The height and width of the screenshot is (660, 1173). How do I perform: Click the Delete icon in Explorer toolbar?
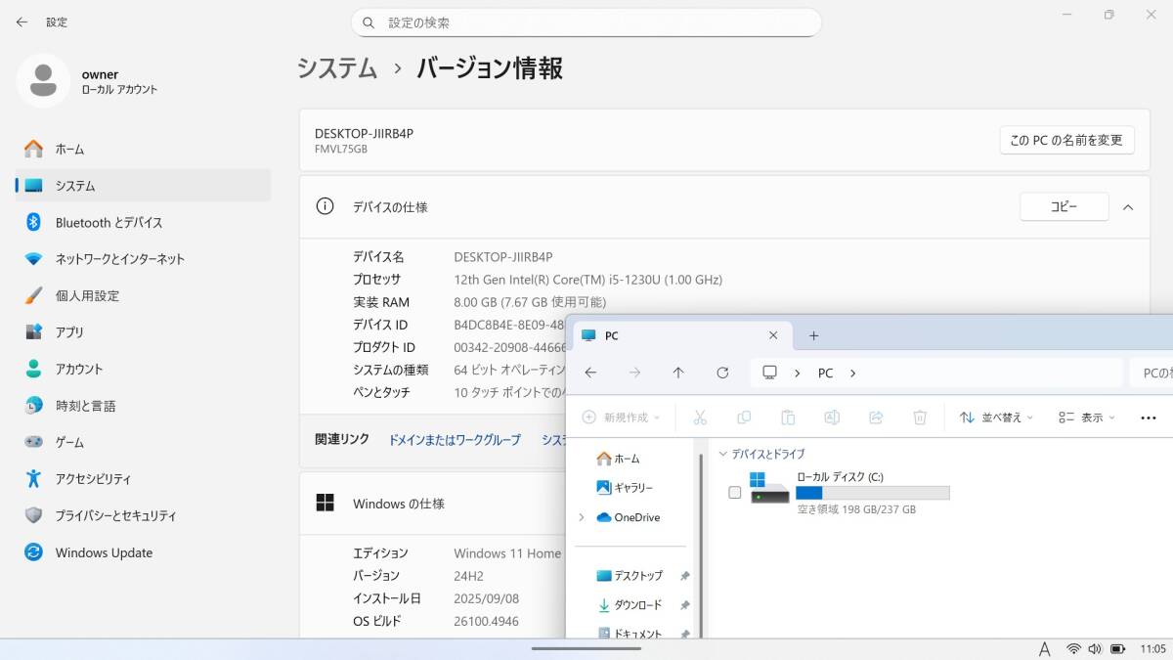click(920, 417)
